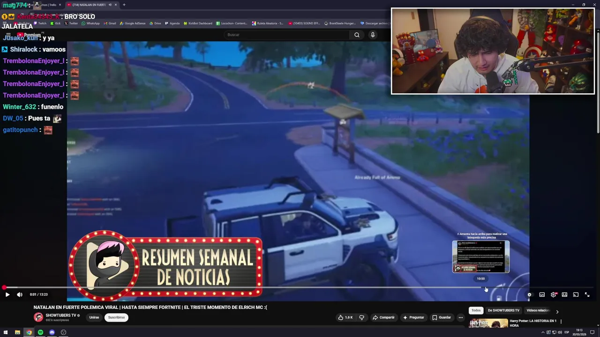Open the taskbar clock showing 19:13

coord(579,332)
